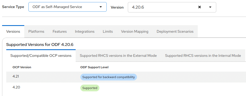Select the 4.20 OCP version cell
The height and width of the screenshot is (96, 246).
pos(16,87)
